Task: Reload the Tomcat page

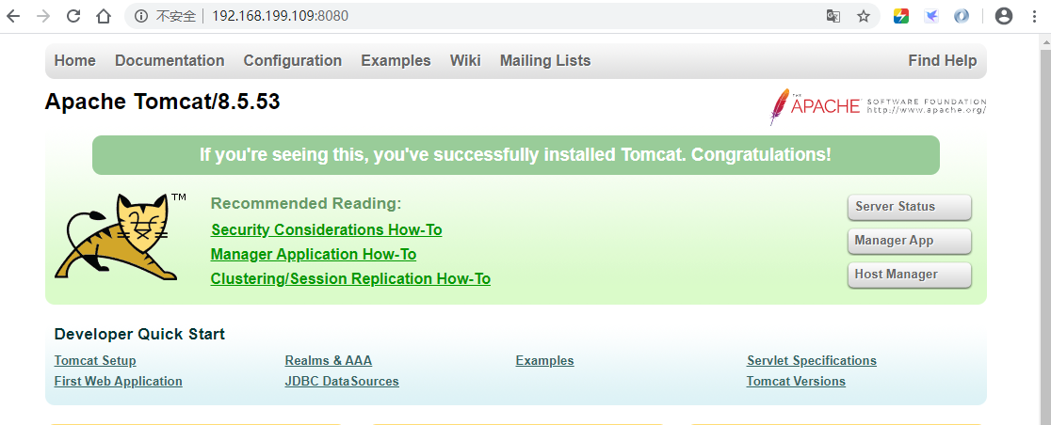Action: tap(73, 16)
